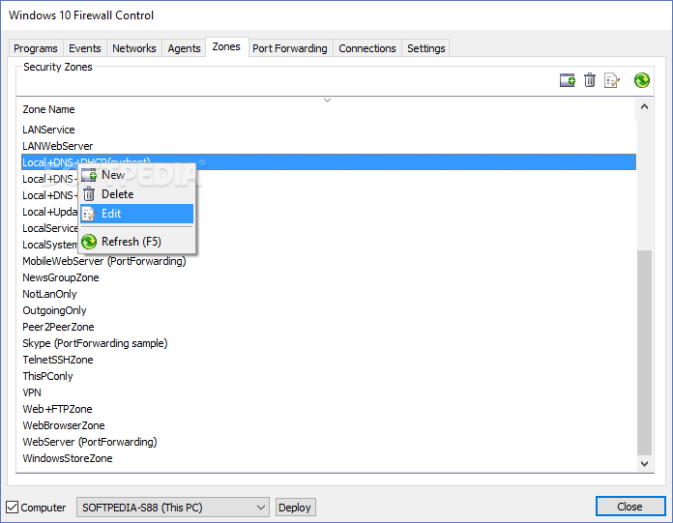
Task: Click the green Refresh toolbar icon
Action: click(642, 80)
